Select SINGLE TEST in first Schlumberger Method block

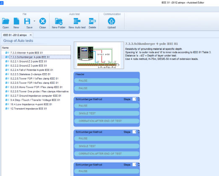pos(107,113)
